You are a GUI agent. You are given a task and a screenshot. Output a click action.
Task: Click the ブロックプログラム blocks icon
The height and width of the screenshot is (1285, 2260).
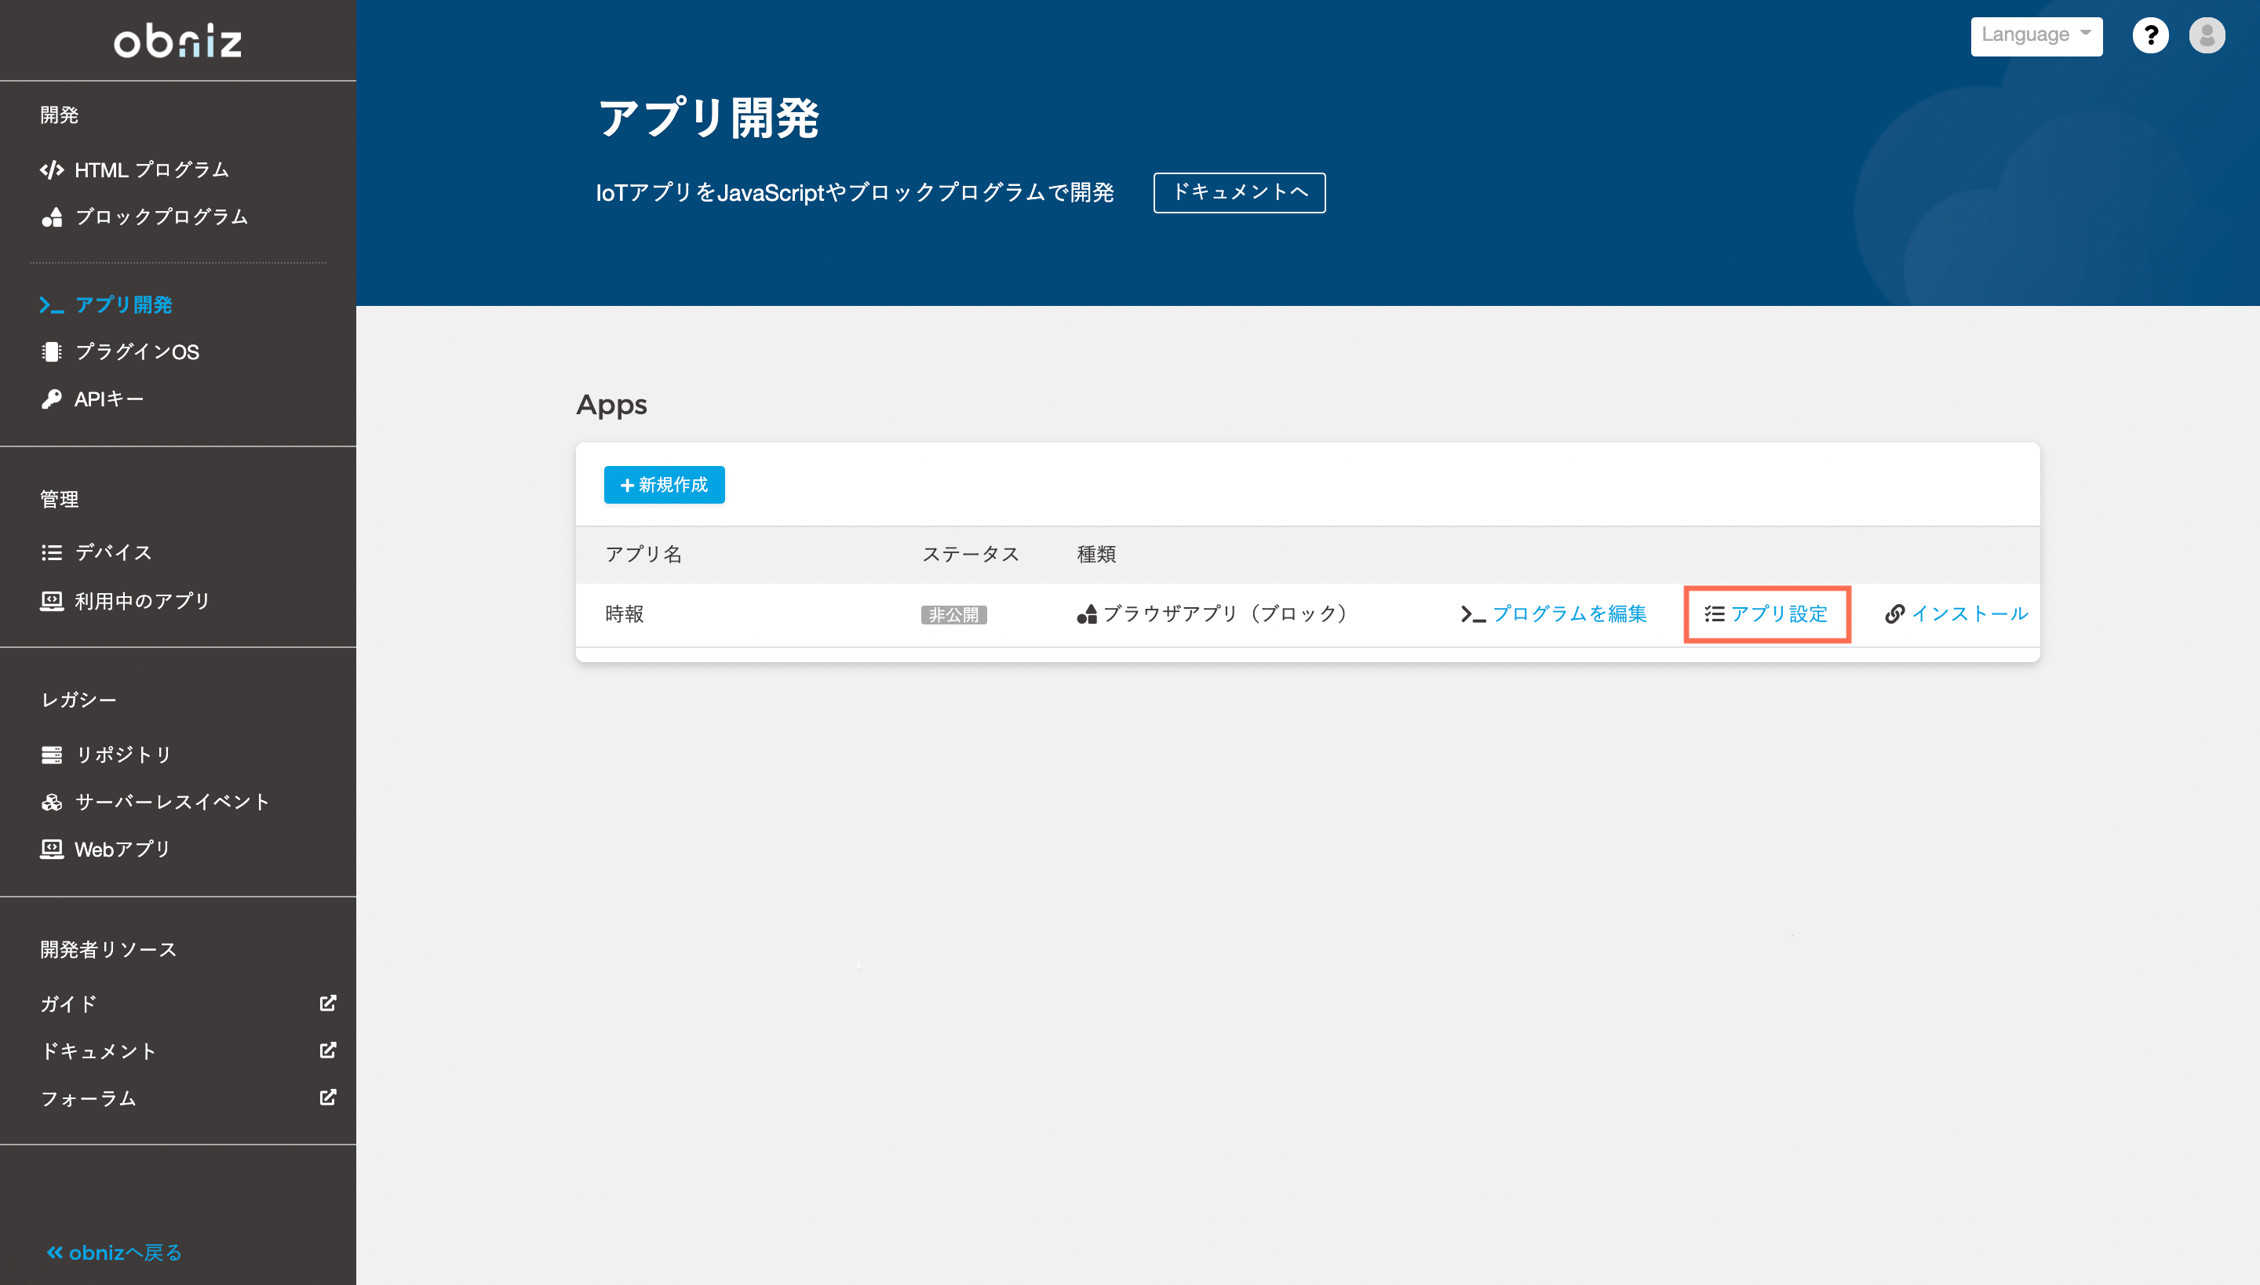click(52, 217)
